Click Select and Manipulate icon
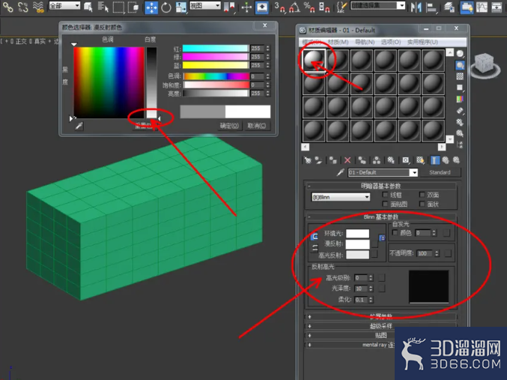The height and width of the screenshot is (380, 507). [x=246, y=7]
